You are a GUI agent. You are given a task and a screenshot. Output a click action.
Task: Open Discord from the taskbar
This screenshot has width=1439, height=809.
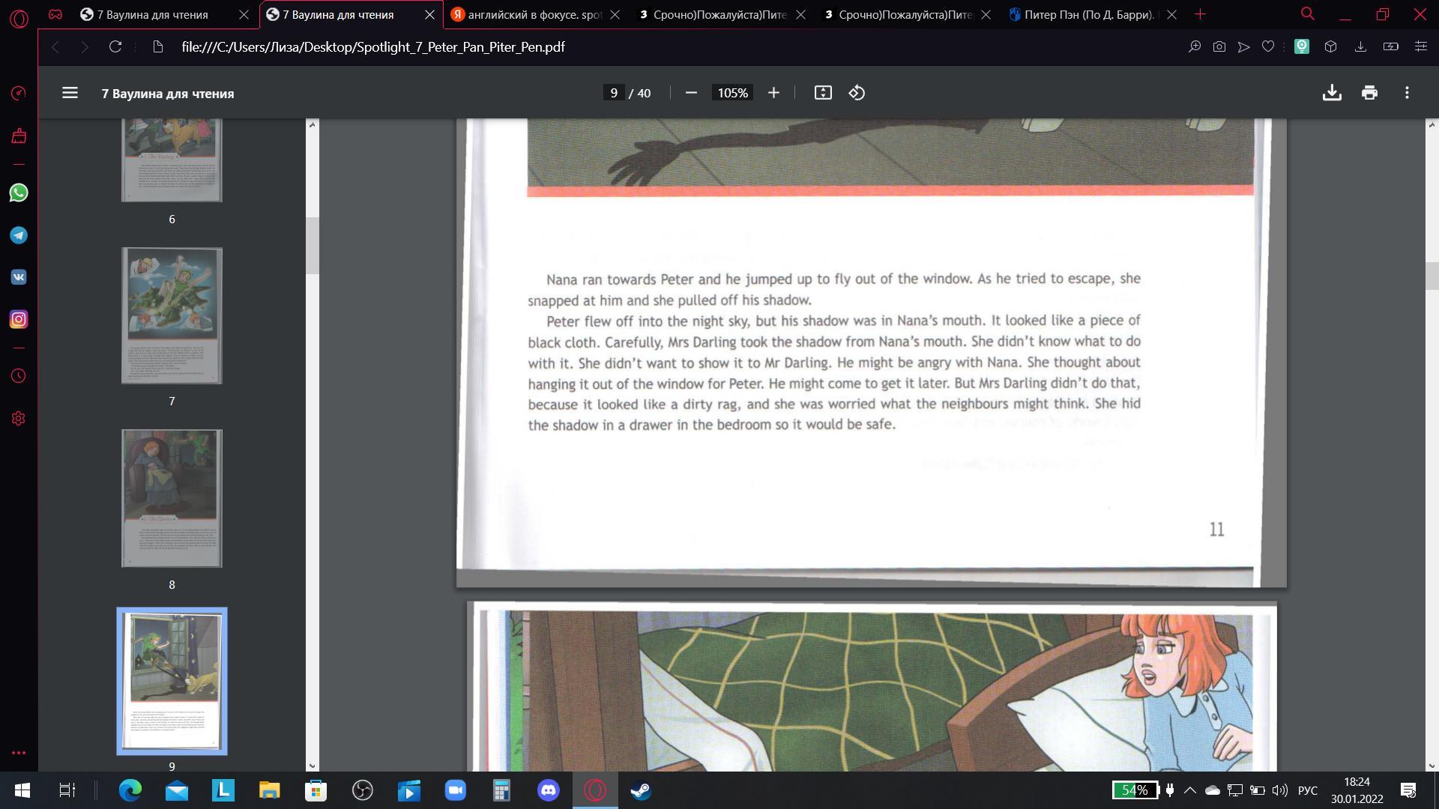(x=549, y=790)
